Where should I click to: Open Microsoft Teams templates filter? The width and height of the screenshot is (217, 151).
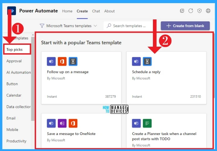click(68, 26)
